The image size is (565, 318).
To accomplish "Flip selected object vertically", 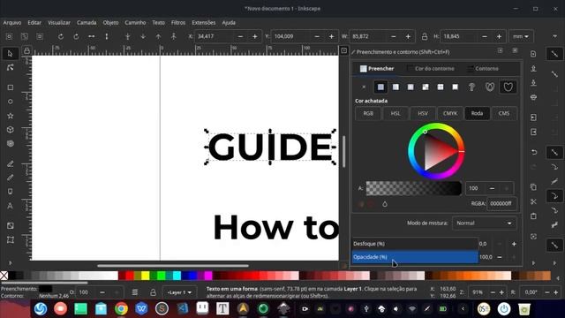I will pos(107,36).
